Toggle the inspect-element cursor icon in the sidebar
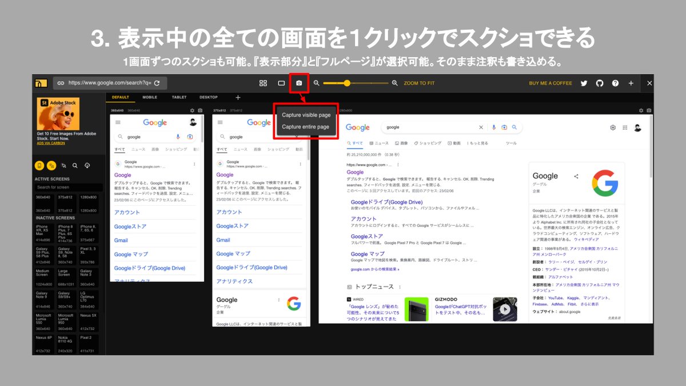The height and width of the screenshot is (386, 686). (63, 165)
